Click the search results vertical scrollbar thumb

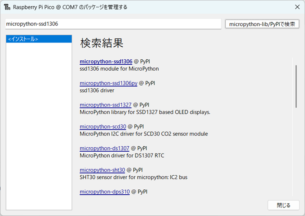296,86
